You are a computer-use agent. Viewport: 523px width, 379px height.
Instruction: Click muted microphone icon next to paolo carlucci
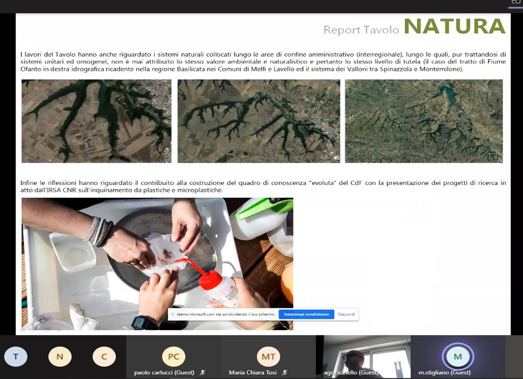203,373
